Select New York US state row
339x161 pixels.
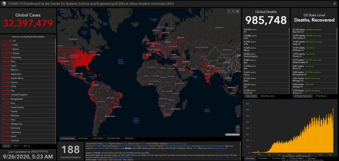click(314, 30)
